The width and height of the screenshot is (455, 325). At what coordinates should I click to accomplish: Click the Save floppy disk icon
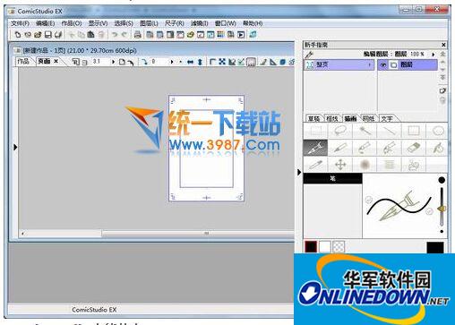[x=47, y=35]
